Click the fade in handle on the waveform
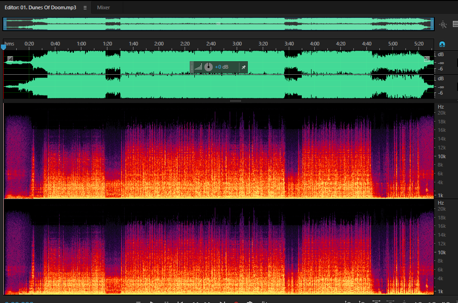This screenshot has height=303, width=458. (10, 59)
